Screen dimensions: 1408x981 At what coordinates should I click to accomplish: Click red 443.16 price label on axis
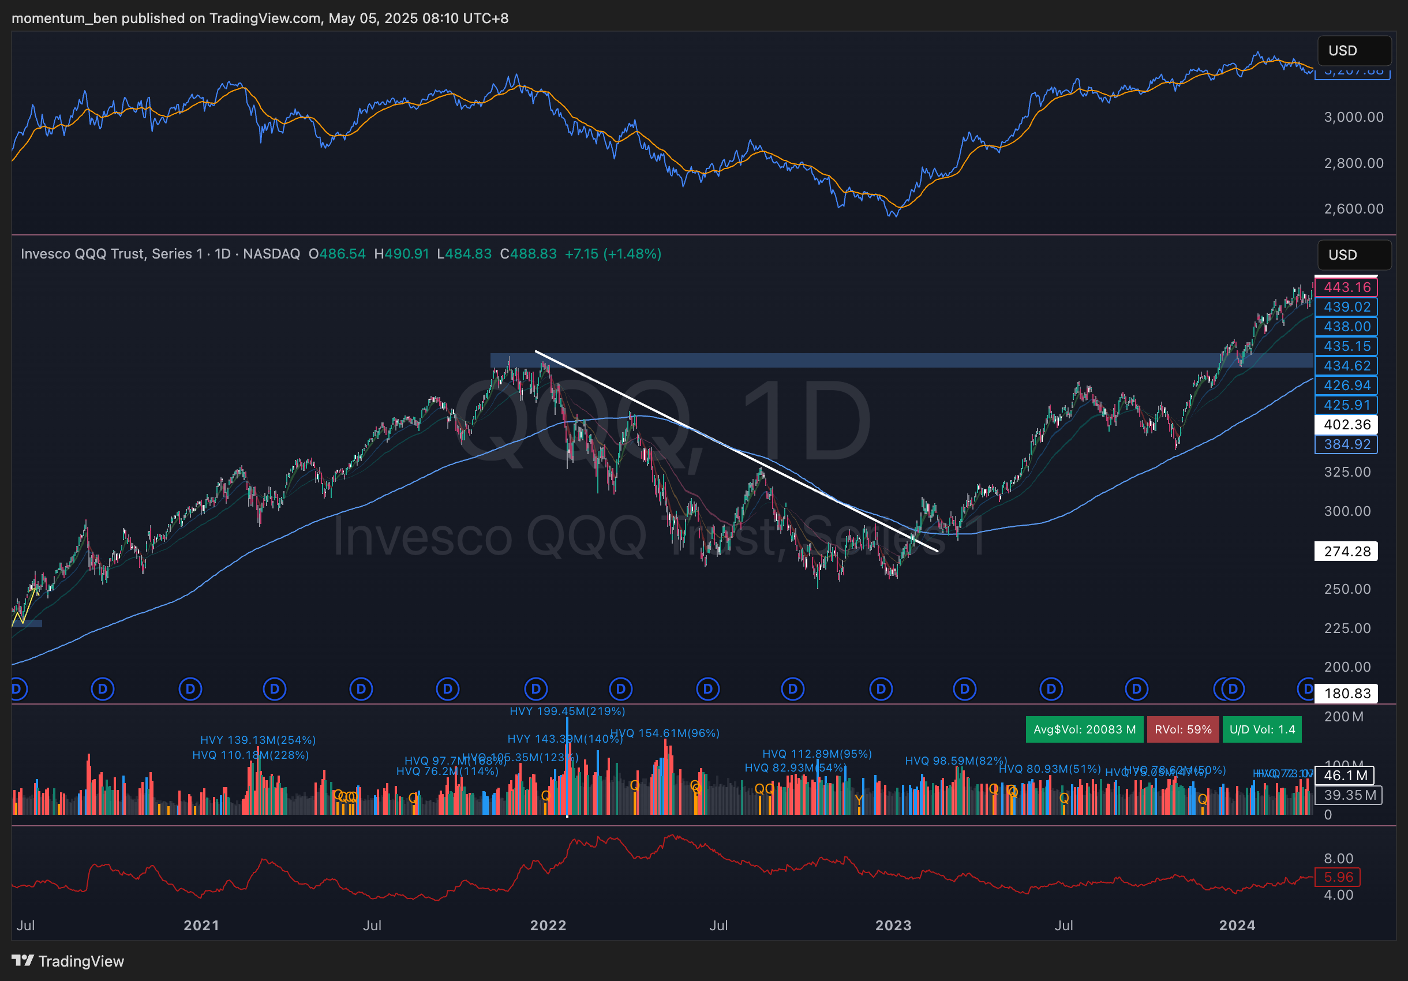point(1347,287)
